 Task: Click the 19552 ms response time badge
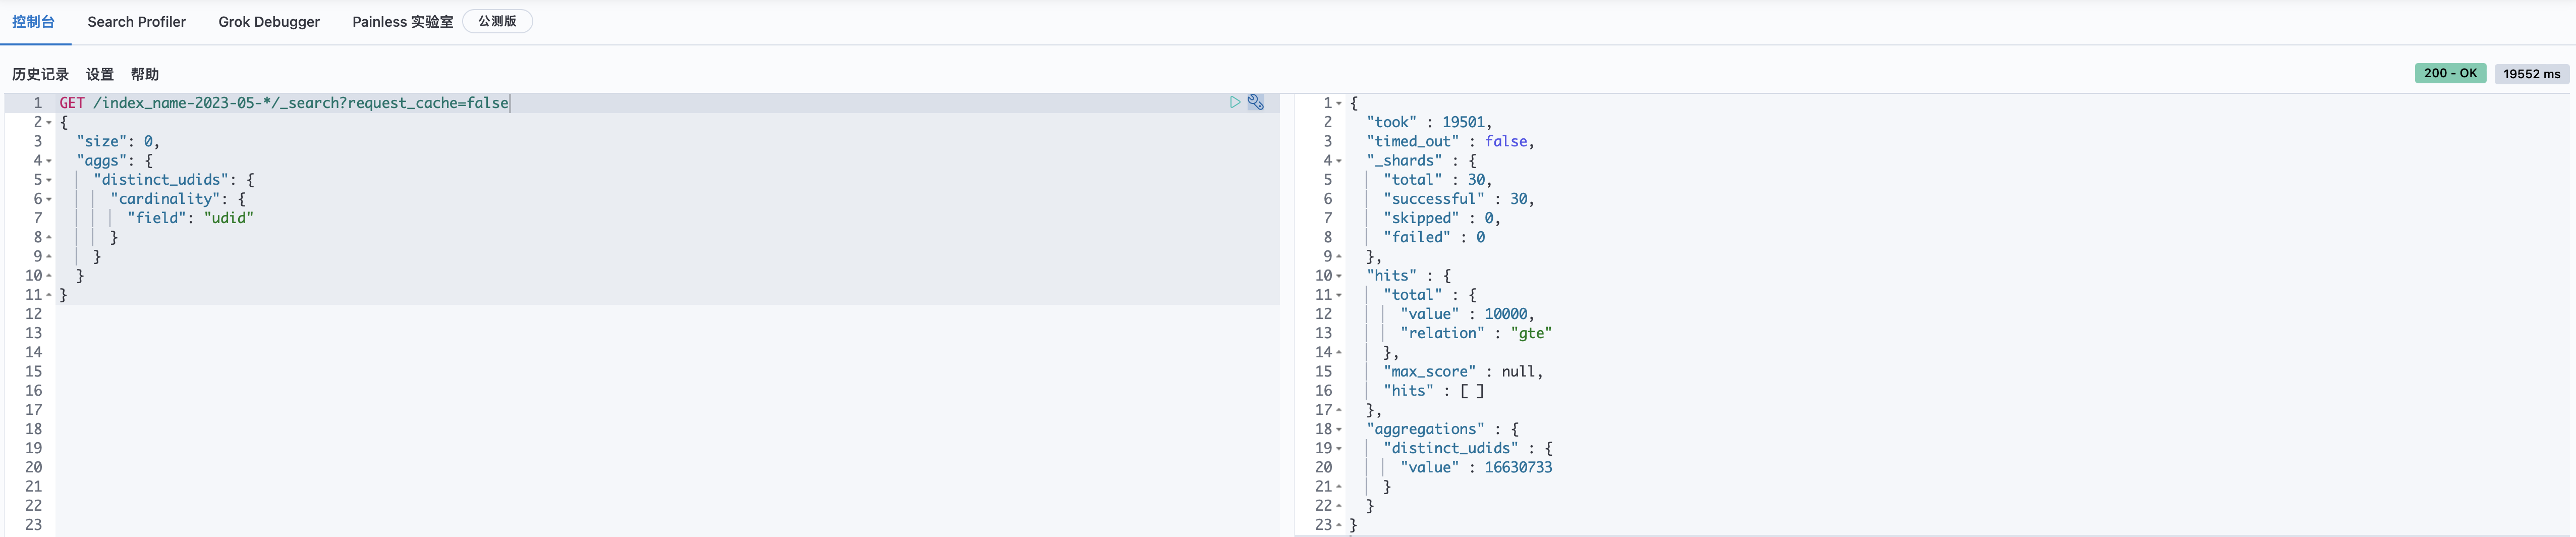[2532, 74]
